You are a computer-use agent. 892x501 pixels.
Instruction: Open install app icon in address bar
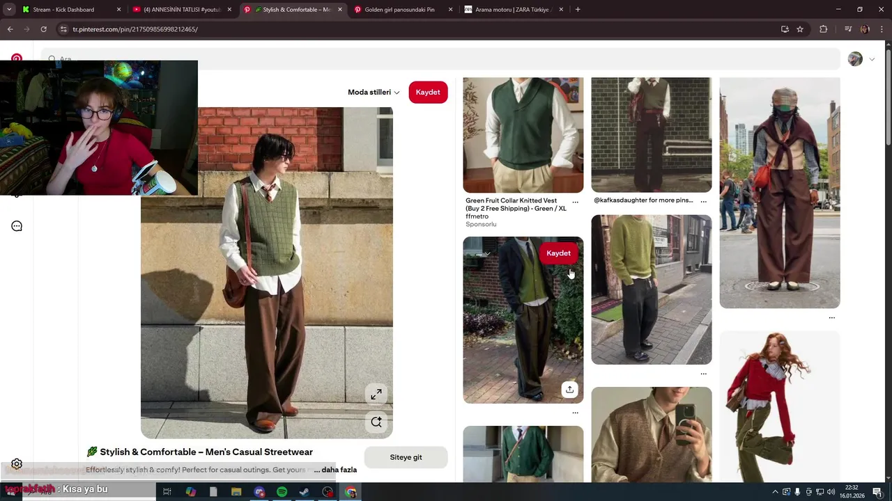[x=785, y=29]
